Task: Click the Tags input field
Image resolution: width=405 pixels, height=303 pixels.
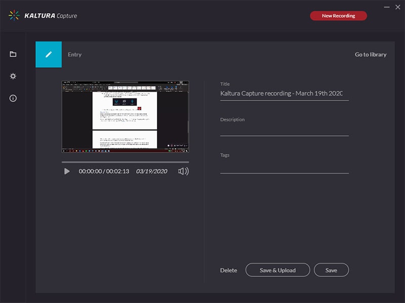Action: point(285,167)
